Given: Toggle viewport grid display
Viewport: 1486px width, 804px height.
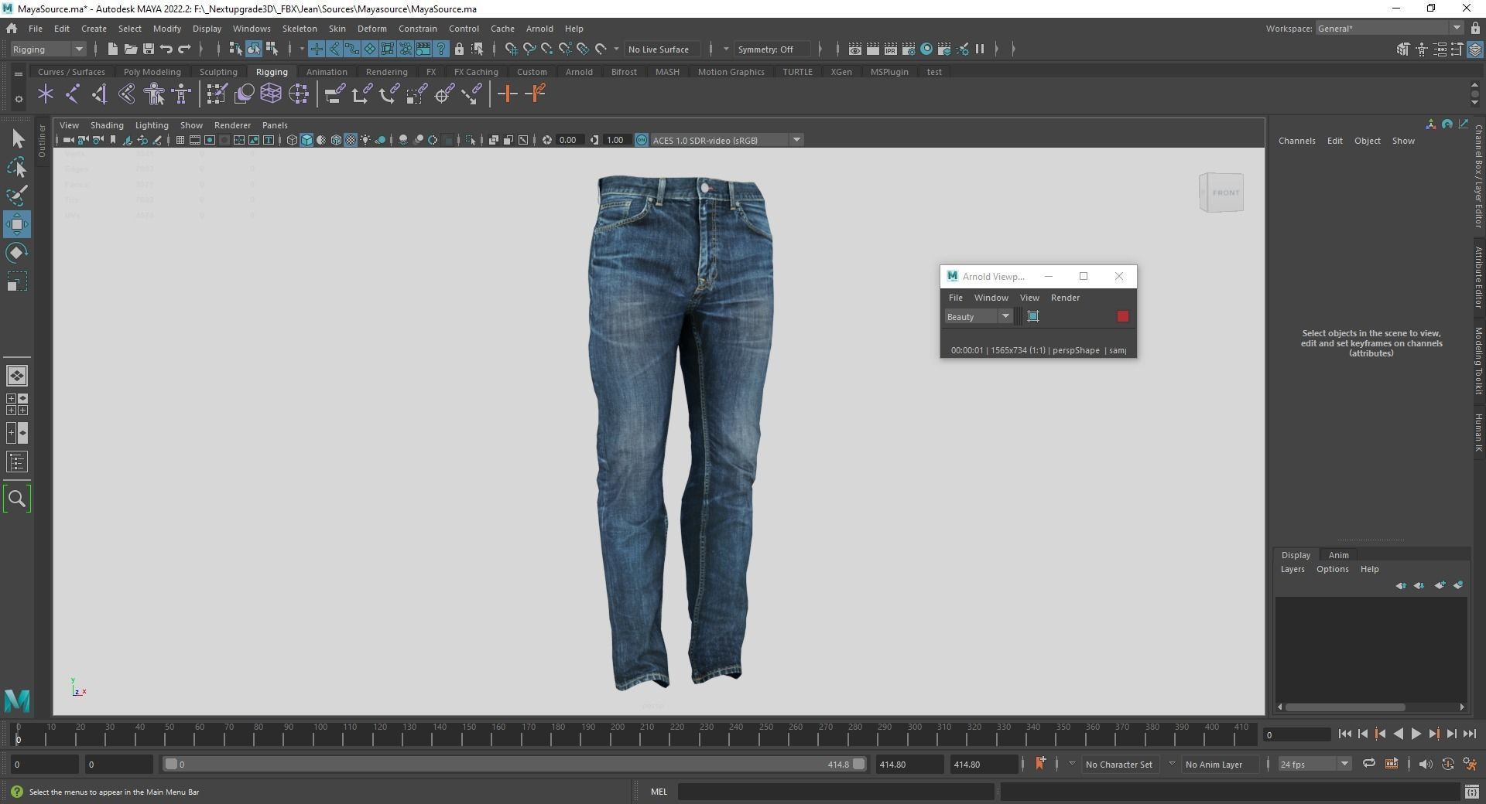Looking at the screenshot, I should tap(180, 140).
